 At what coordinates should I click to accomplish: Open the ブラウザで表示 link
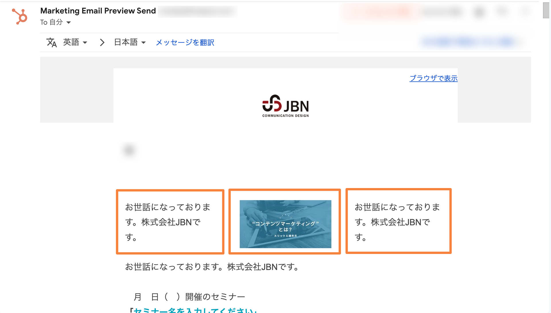433,78
